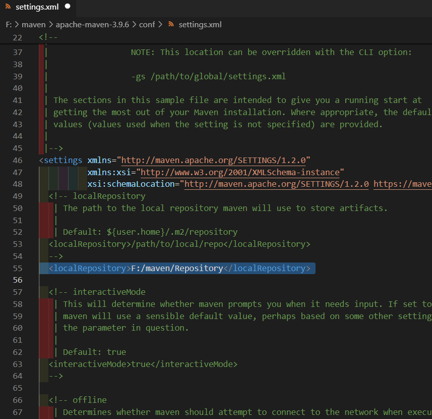Screen dimensions: 432x419
Task: Select the settings.xml breadcrumb item
Action: pyautogui.click(x=200, y=24)
